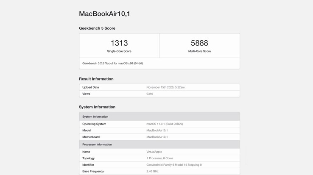Click the Result Information heading
The width and height of the screenshot is (313, 175).
[x=96, y=79]
